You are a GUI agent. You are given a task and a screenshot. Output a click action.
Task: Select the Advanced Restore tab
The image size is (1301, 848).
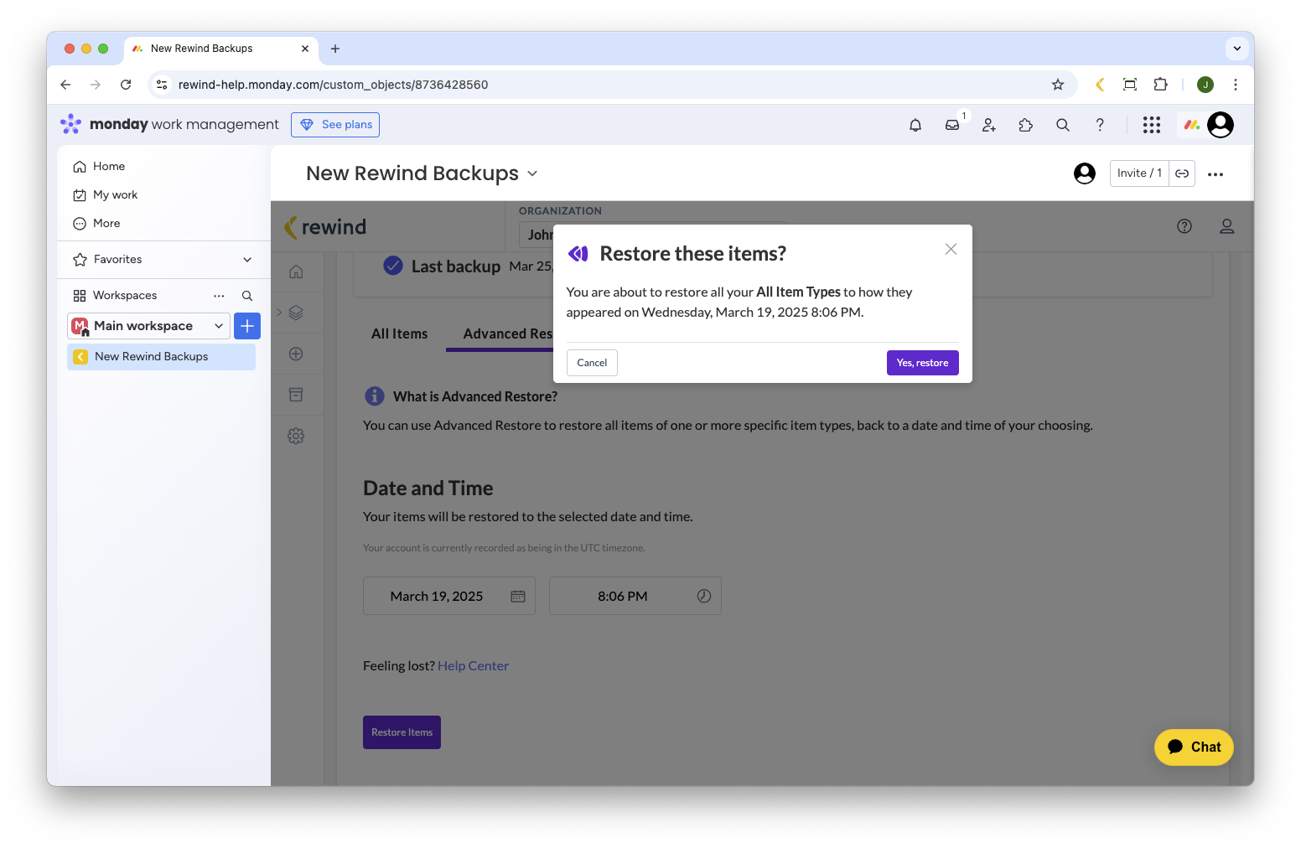click(507, 334)
